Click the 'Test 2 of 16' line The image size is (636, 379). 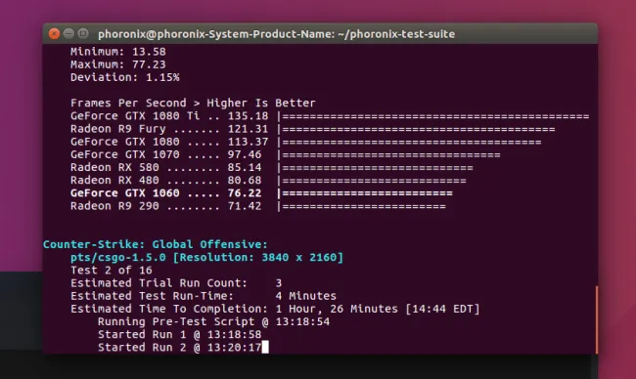[x=112, y=270]
